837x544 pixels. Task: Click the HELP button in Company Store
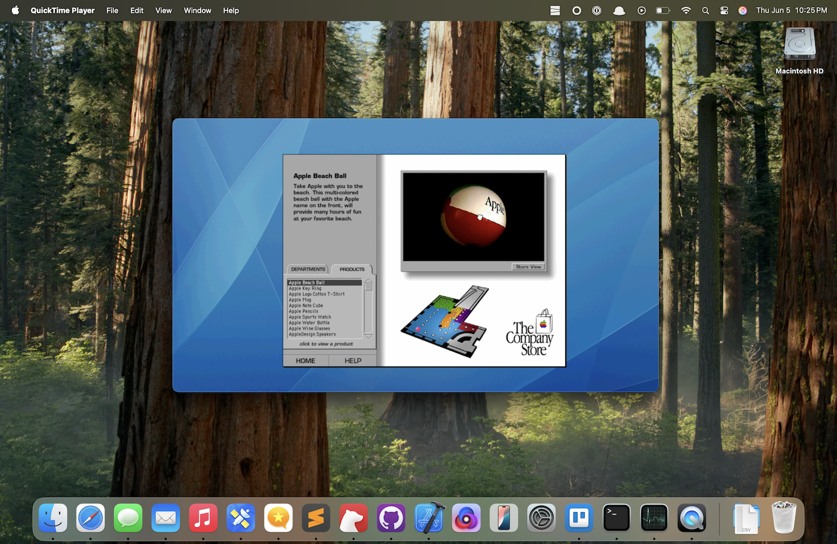coord(353,361)
